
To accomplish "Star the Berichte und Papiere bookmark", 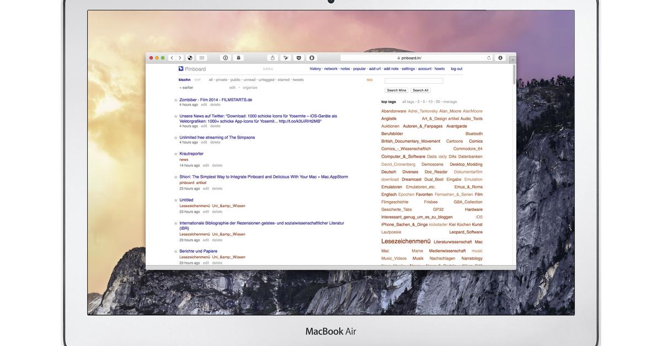I will (176, 251).
